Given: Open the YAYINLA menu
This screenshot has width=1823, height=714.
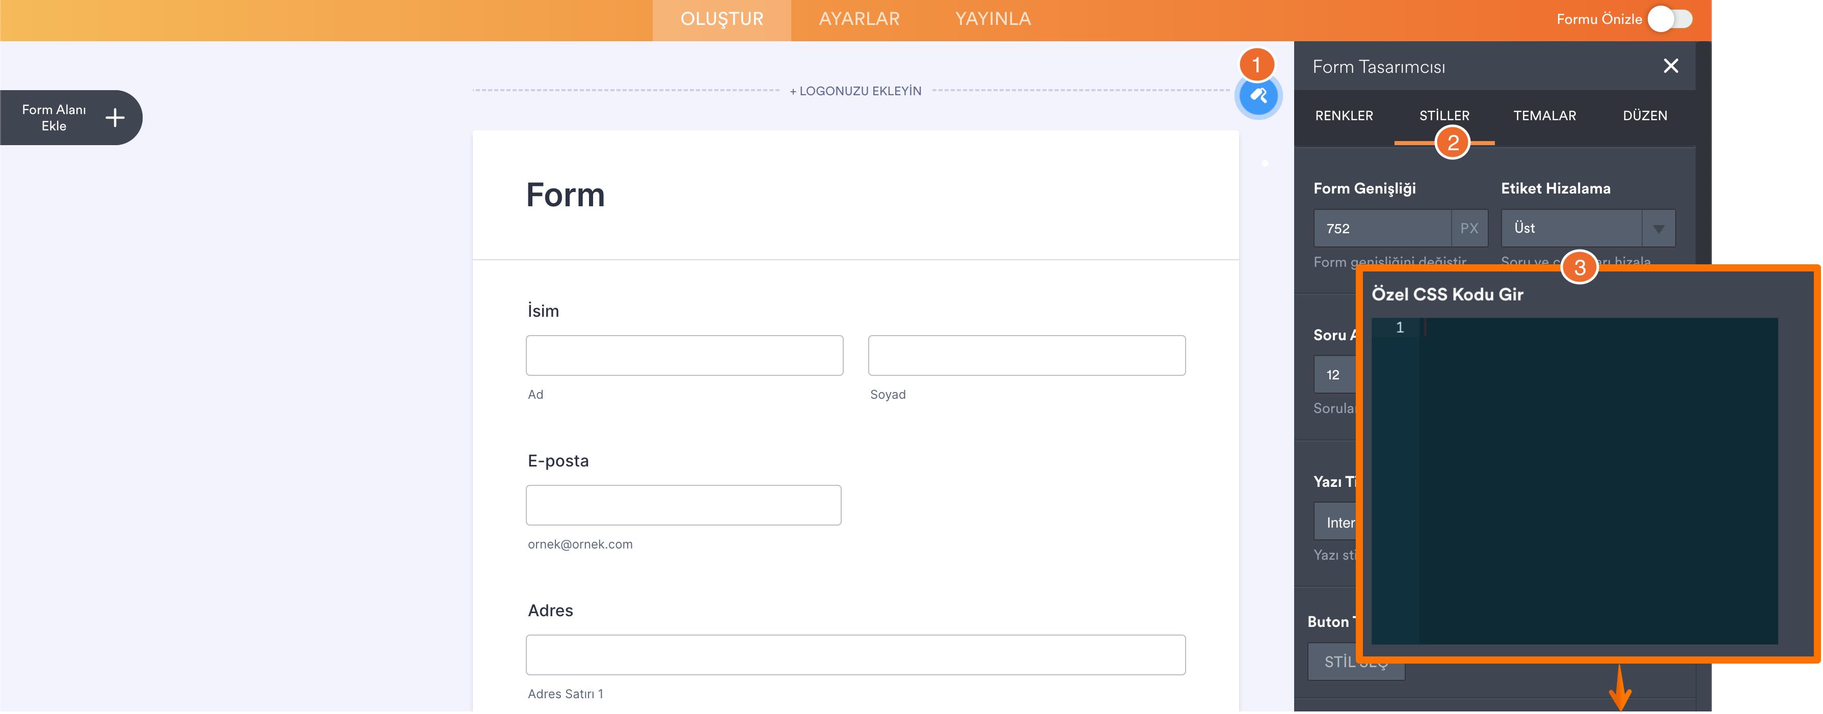Looking at the screenshot, I should pyautogui.click(x=992, y=19).
